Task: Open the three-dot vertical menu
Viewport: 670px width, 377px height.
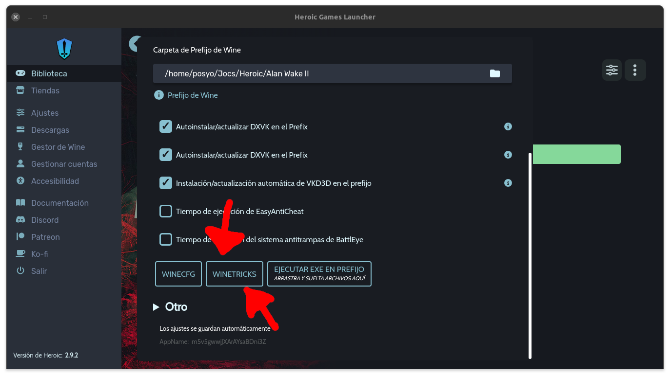Action: click(x=635, y=70)
